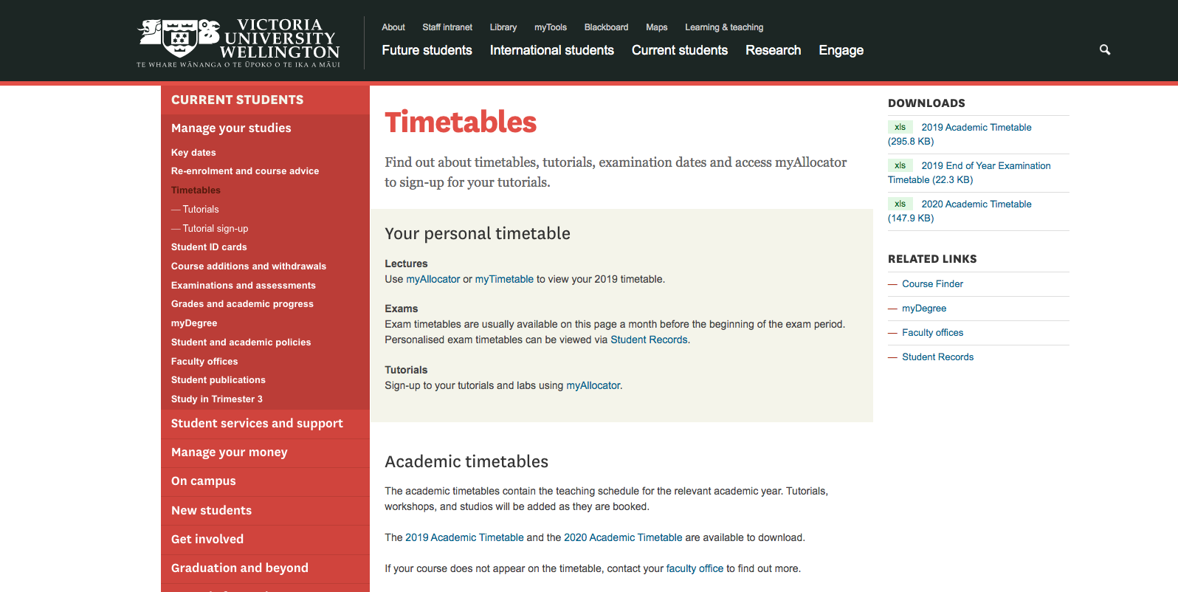The width and height of the screenshot is (1178, 592).
Task: Open the About menu item
Action: click(393, 27)
